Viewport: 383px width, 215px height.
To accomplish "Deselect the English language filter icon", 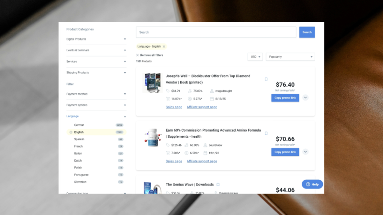I will (x=71, y=132).
